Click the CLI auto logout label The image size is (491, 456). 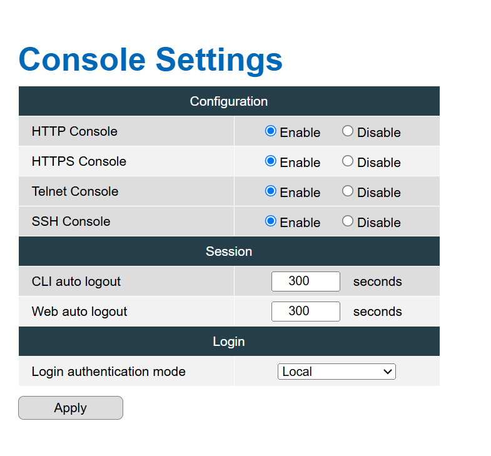click(76, 281)
